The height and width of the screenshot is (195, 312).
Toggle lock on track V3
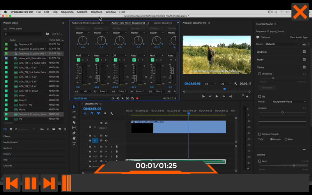90,127
